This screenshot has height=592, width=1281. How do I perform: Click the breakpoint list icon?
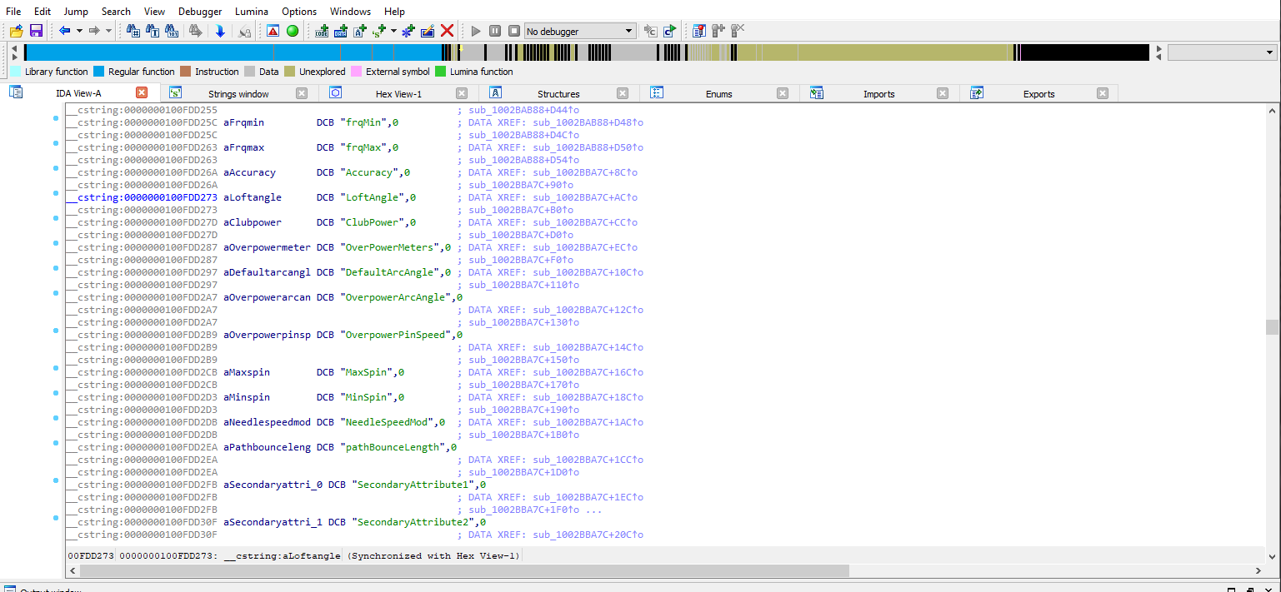click(699, 31)
